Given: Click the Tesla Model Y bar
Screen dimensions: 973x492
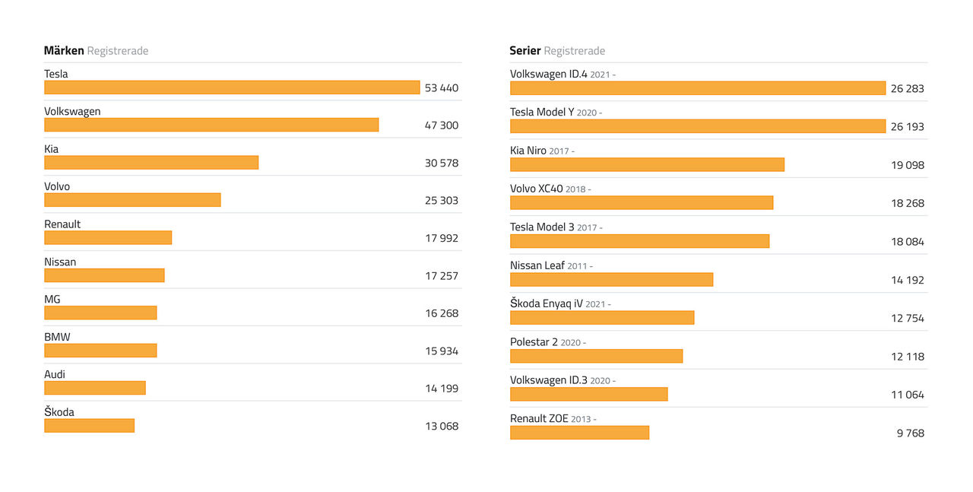Looking at the screenshot, I should (698, 126).
